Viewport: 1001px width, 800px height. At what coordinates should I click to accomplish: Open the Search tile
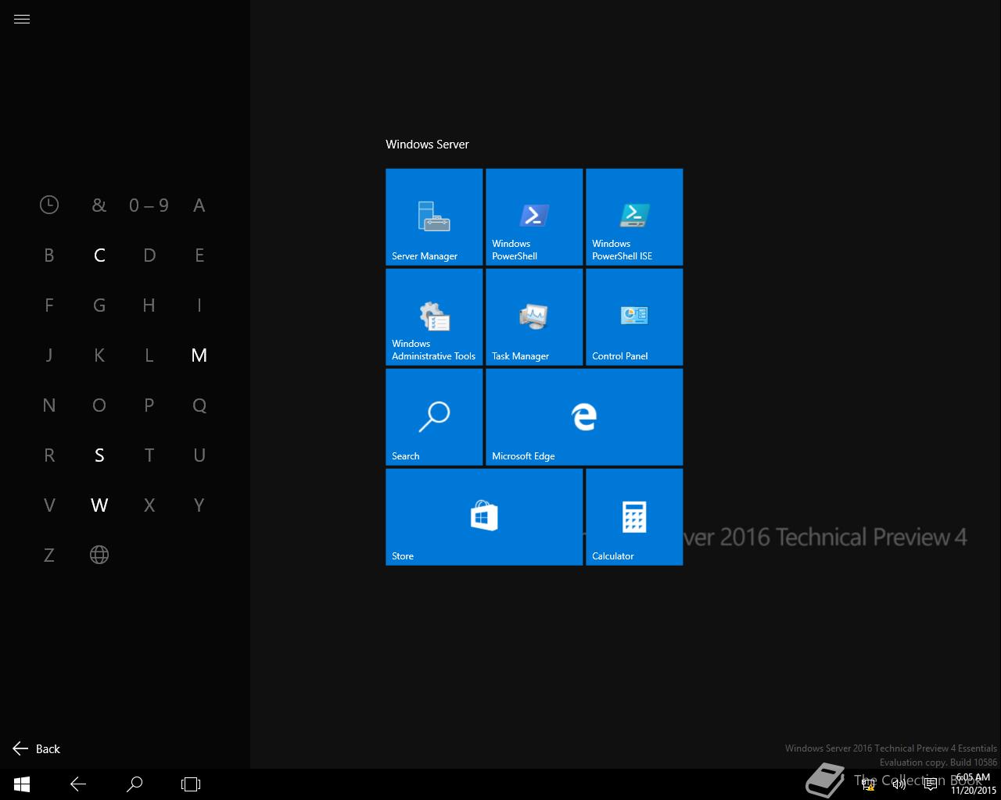tap(434, 417)
